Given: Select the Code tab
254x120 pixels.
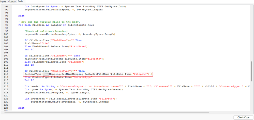Looking at the screenshot, I should (20, 2).
